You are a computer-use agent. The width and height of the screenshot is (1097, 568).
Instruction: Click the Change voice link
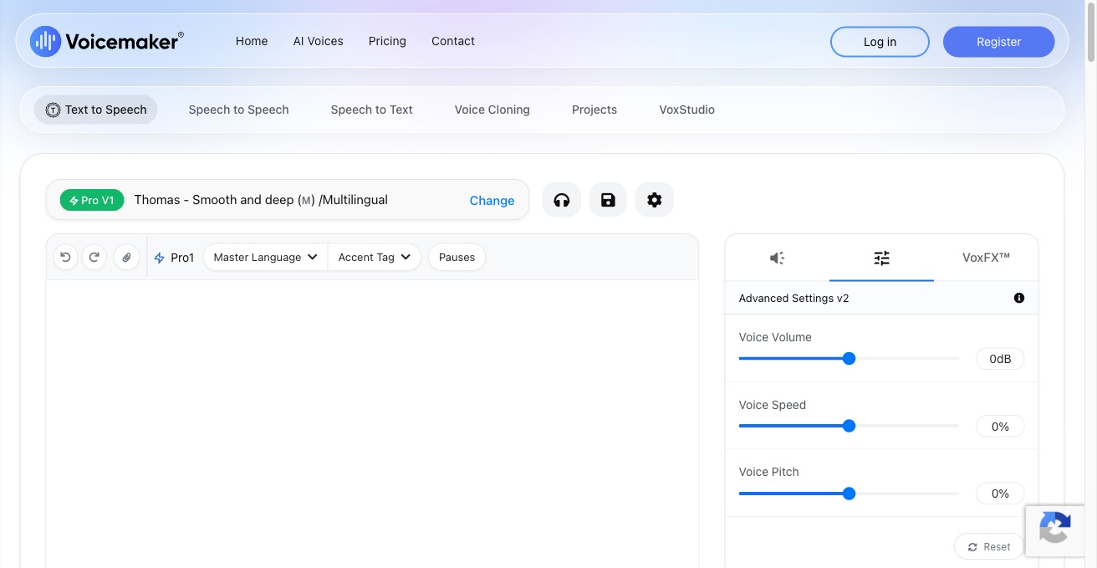click(492, 201)
